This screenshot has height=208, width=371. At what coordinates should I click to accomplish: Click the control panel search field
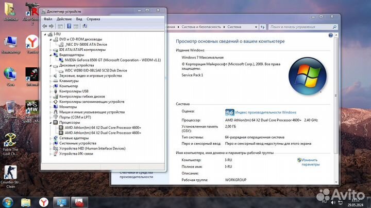pyautogui.click(x=303, y=27)
